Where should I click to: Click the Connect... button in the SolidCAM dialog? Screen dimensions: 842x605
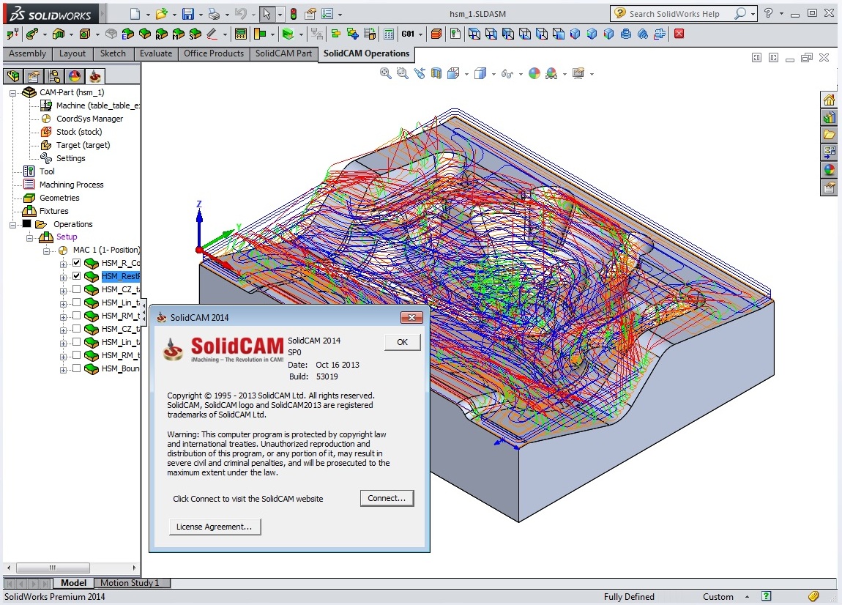[387, 498]
